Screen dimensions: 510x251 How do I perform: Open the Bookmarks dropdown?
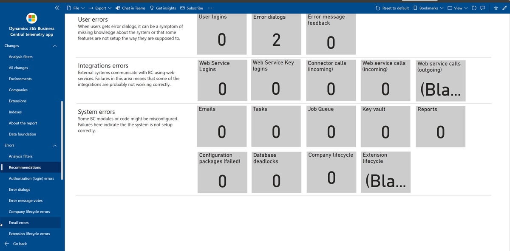point(428,8)
